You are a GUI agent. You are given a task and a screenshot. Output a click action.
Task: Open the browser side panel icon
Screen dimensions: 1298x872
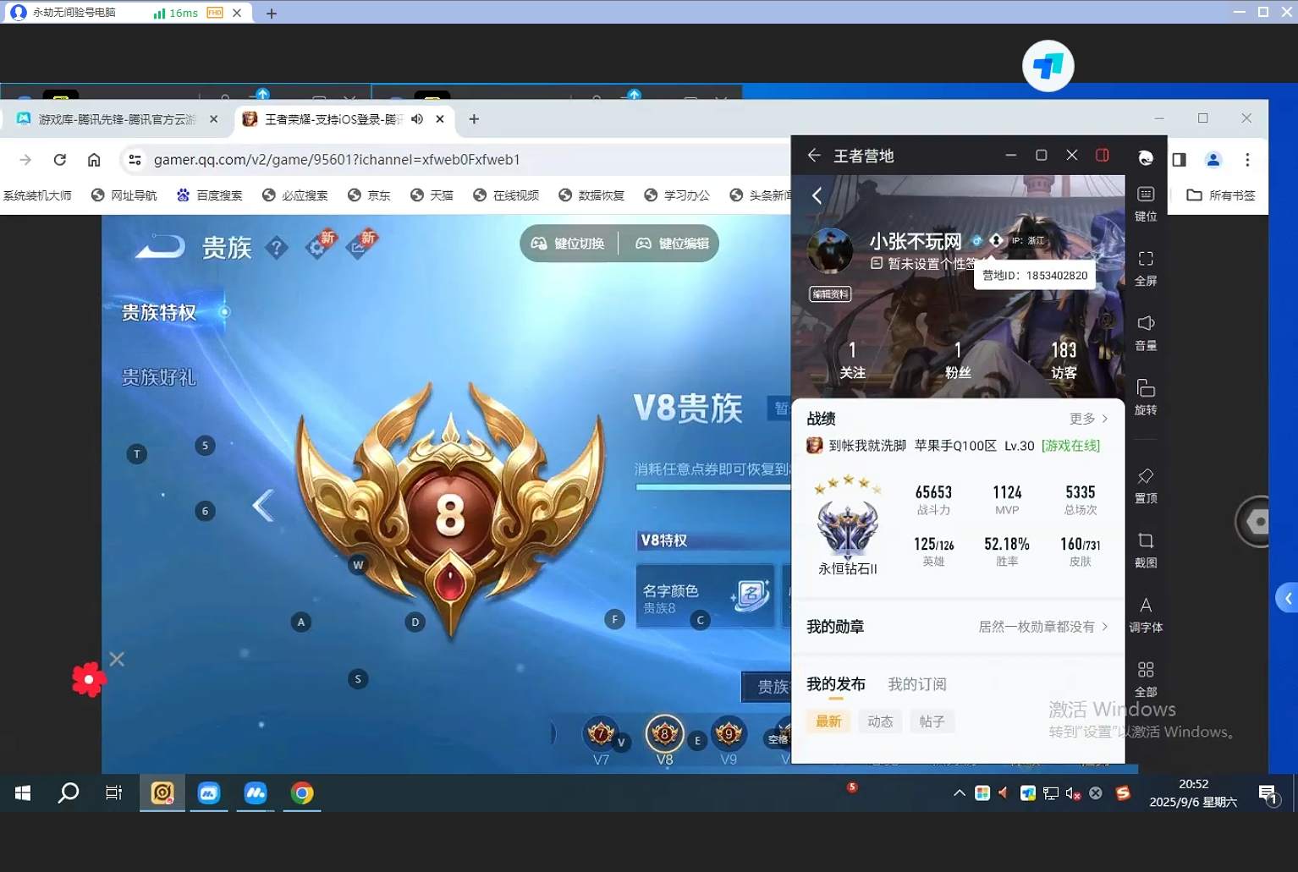point(1179,159)
